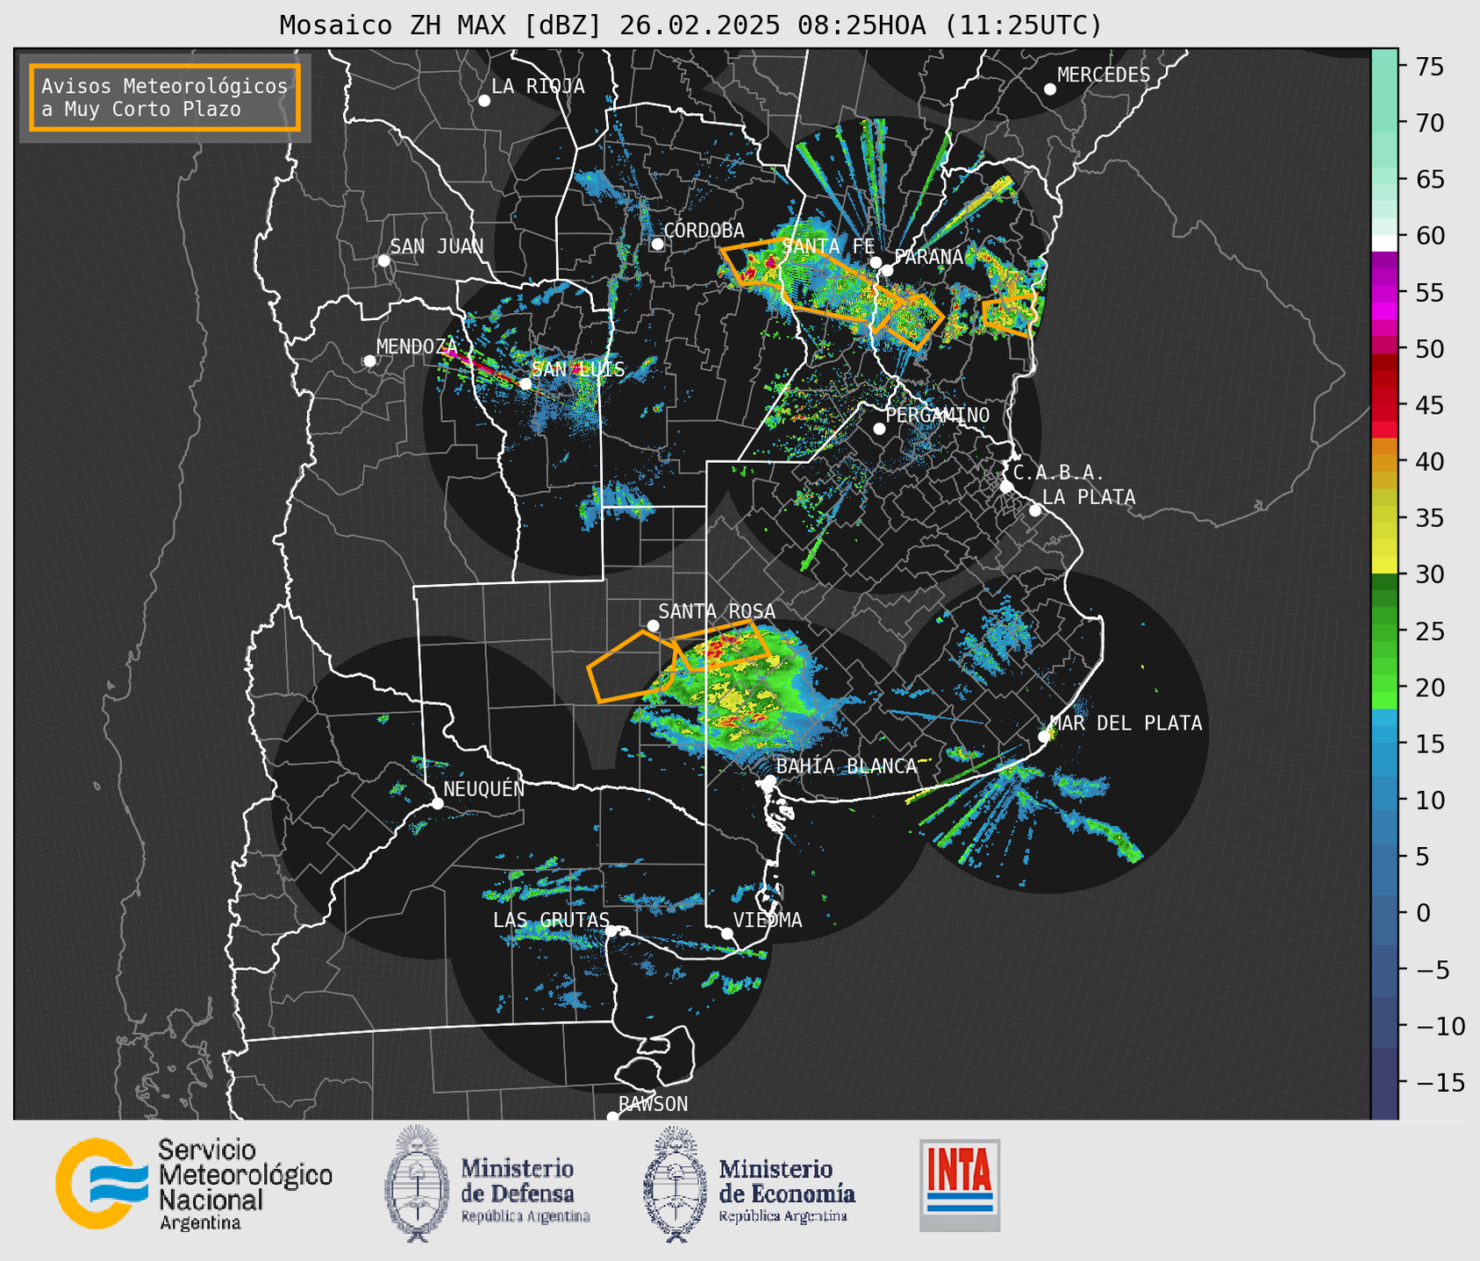Click the PERGAMINO city label
This screenshot has width=1480, height=1261.
(x=937, y=414)
